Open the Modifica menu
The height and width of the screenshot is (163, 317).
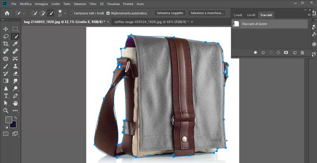coord(26,4)
